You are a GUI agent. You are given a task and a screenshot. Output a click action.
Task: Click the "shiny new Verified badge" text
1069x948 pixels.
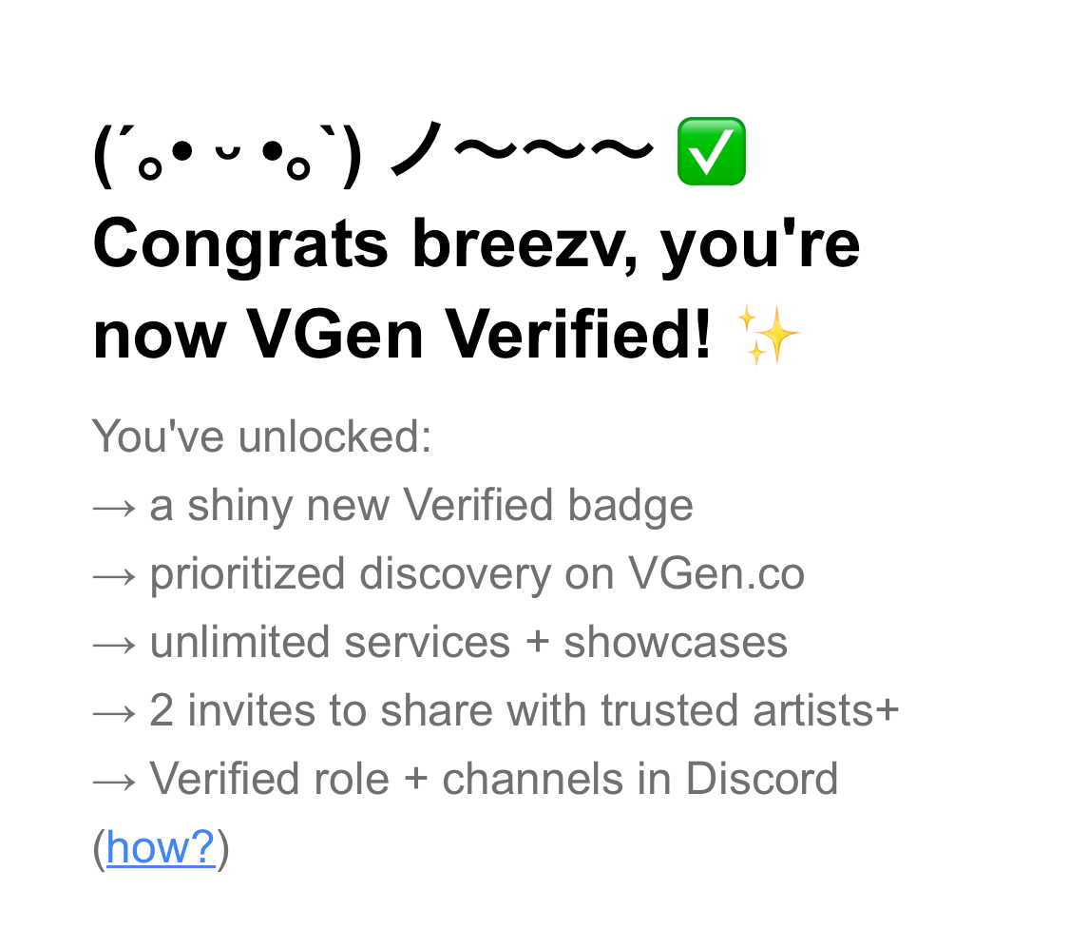(440, 506)
